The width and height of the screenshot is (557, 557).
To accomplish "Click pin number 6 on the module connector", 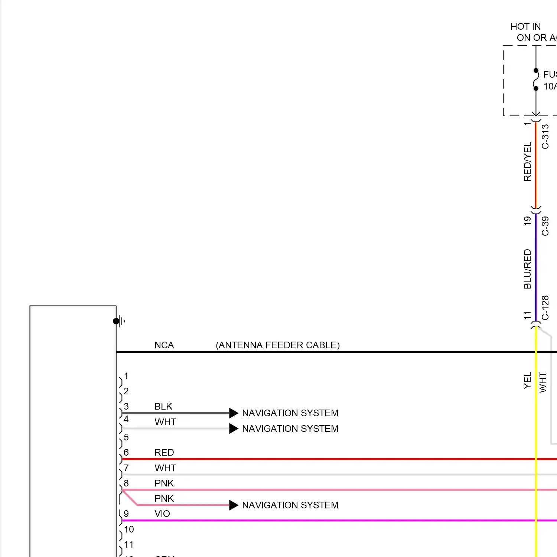I will (x=126, y=452).
